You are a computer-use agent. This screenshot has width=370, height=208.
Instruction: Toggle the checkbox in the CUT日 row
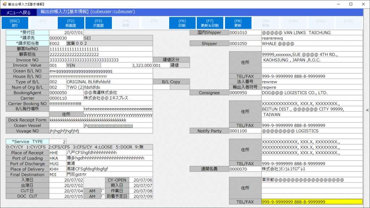click(103, 191)
